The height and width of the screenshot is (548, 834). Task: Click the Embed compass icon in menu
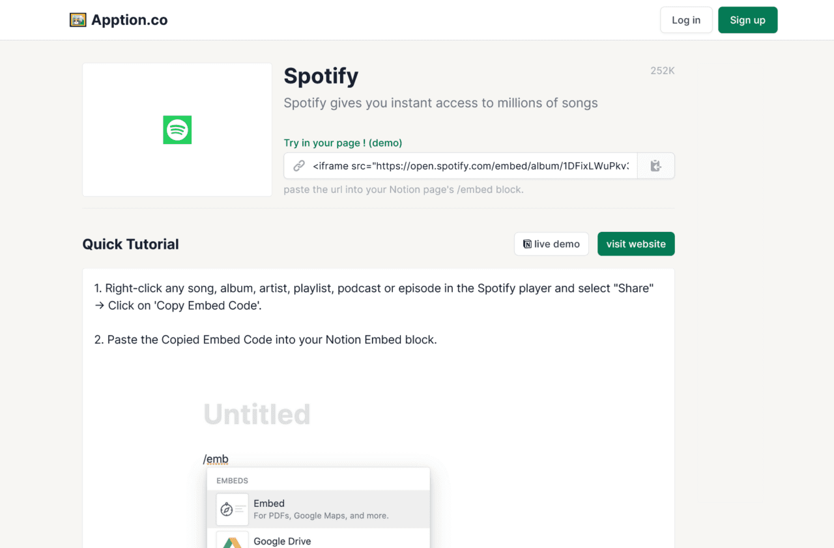point(227,509)
